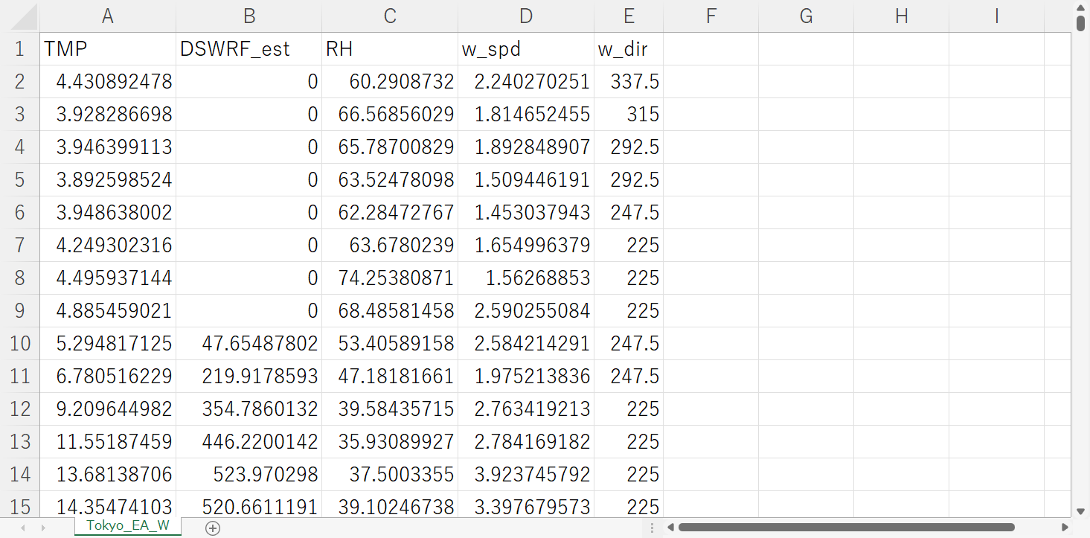Select the entire row 1 header
The height and width of the screenshot is (538, 1090).
(x=19, y=49)
